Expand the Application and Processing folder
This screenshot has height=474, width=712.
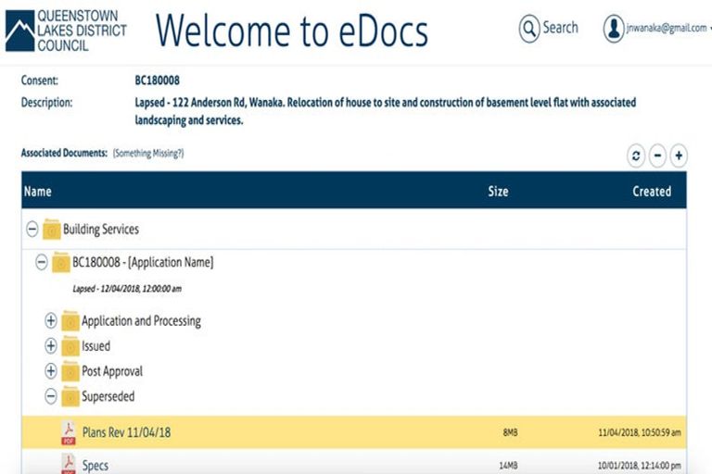point(51,321)
